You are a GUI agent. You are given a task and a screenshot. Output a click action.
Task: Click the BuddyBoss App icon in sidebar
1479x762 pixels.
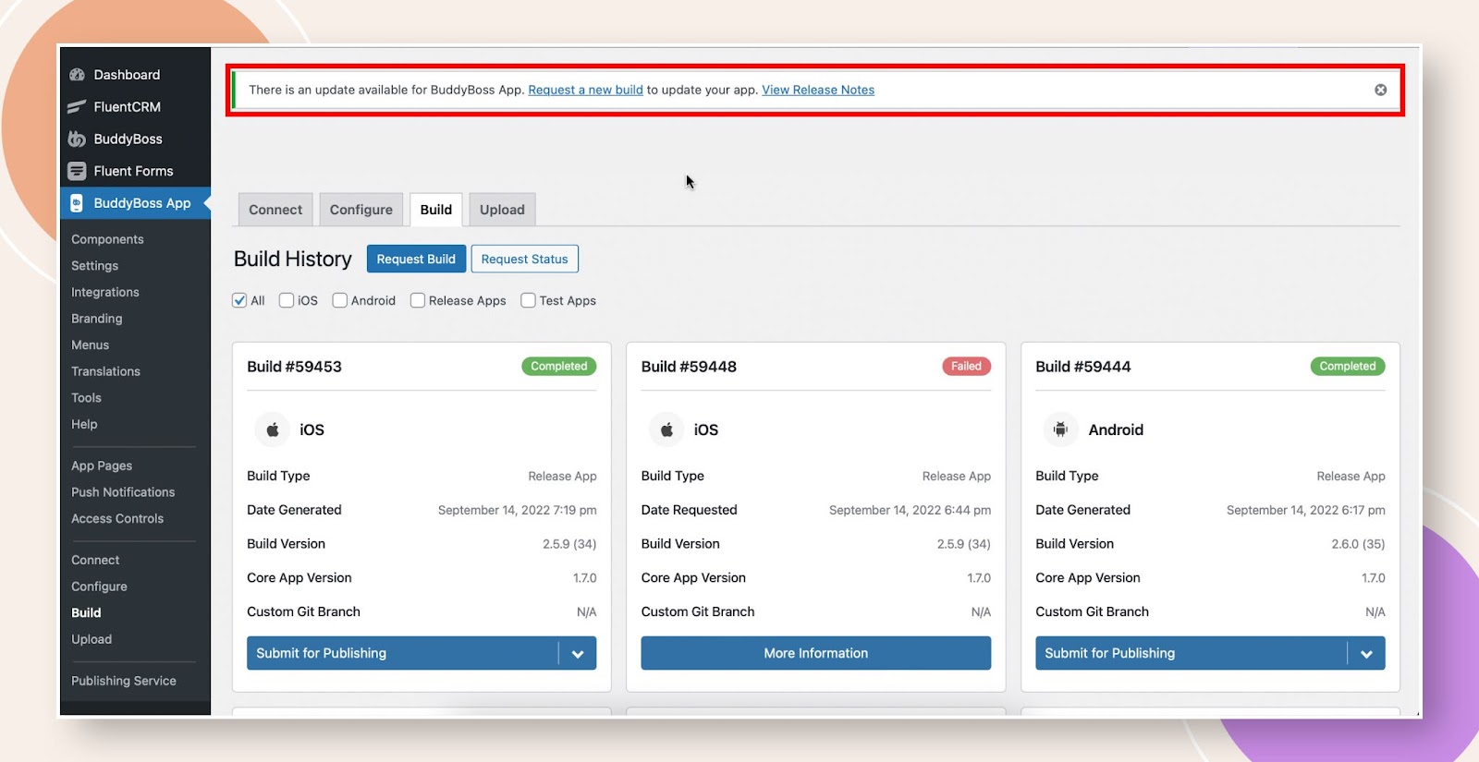click(x=78, y=203)
